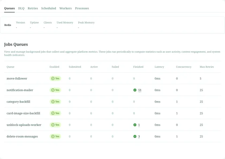Click the Active column header
225x159 pixels.
94,67
